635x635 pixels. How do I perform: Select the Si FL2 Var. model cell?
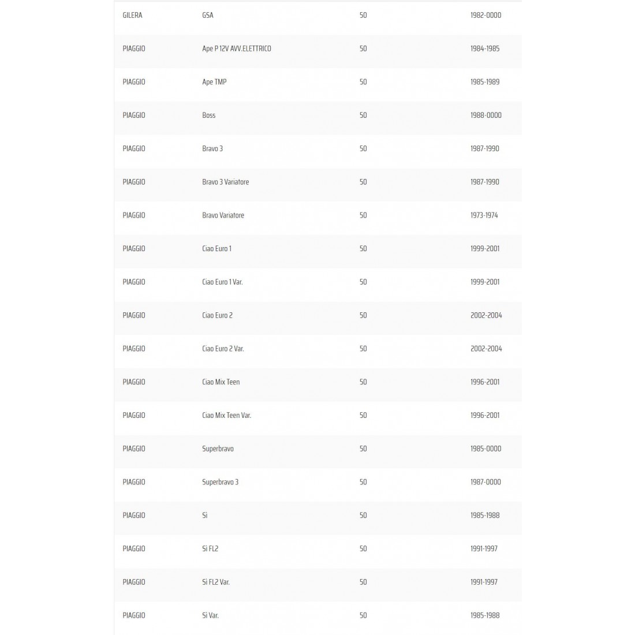216,582
